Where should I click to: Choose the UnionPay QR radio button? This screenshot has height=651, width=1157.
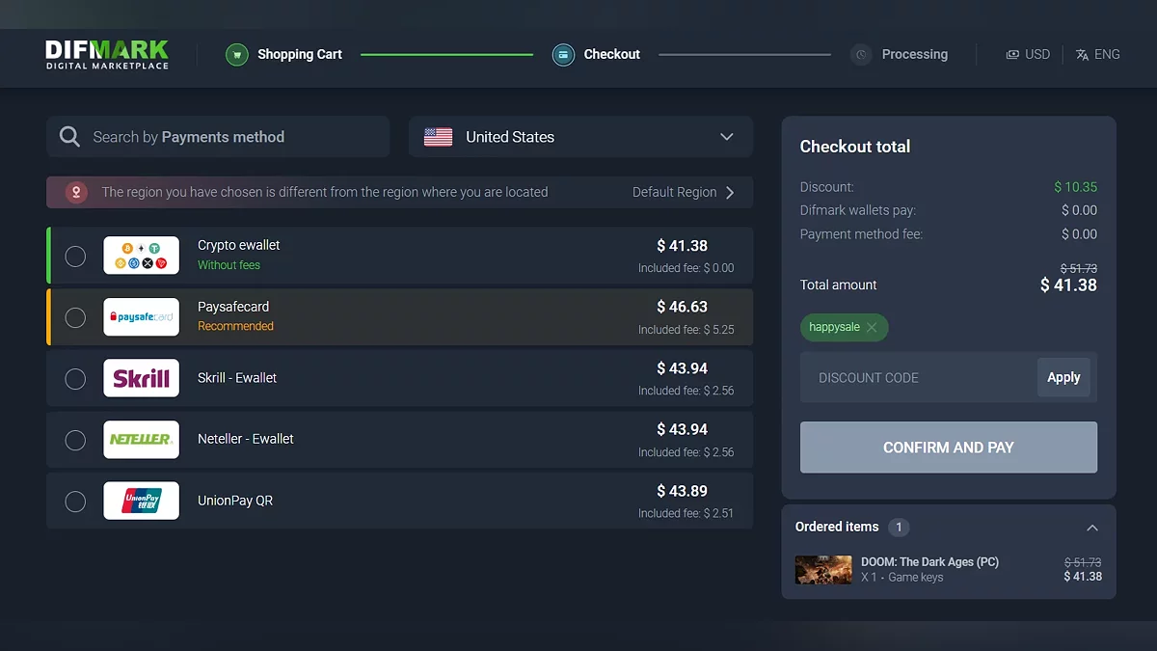(75, 502)
